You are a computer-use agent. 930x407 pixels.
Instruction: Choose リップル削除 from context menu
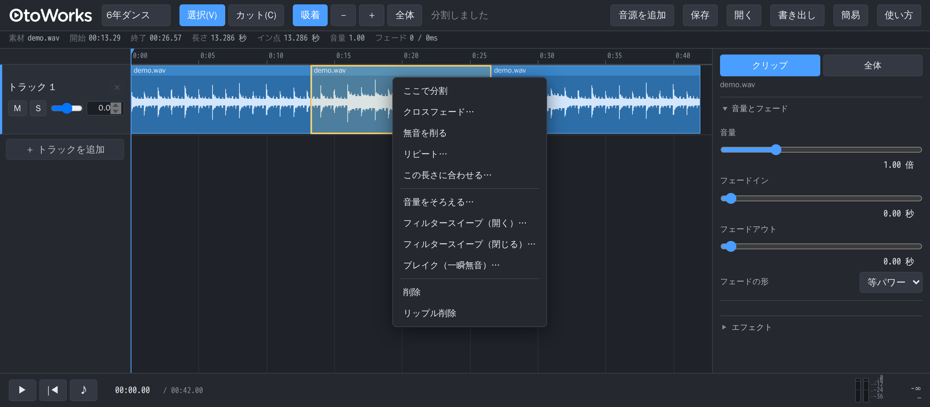469,313
